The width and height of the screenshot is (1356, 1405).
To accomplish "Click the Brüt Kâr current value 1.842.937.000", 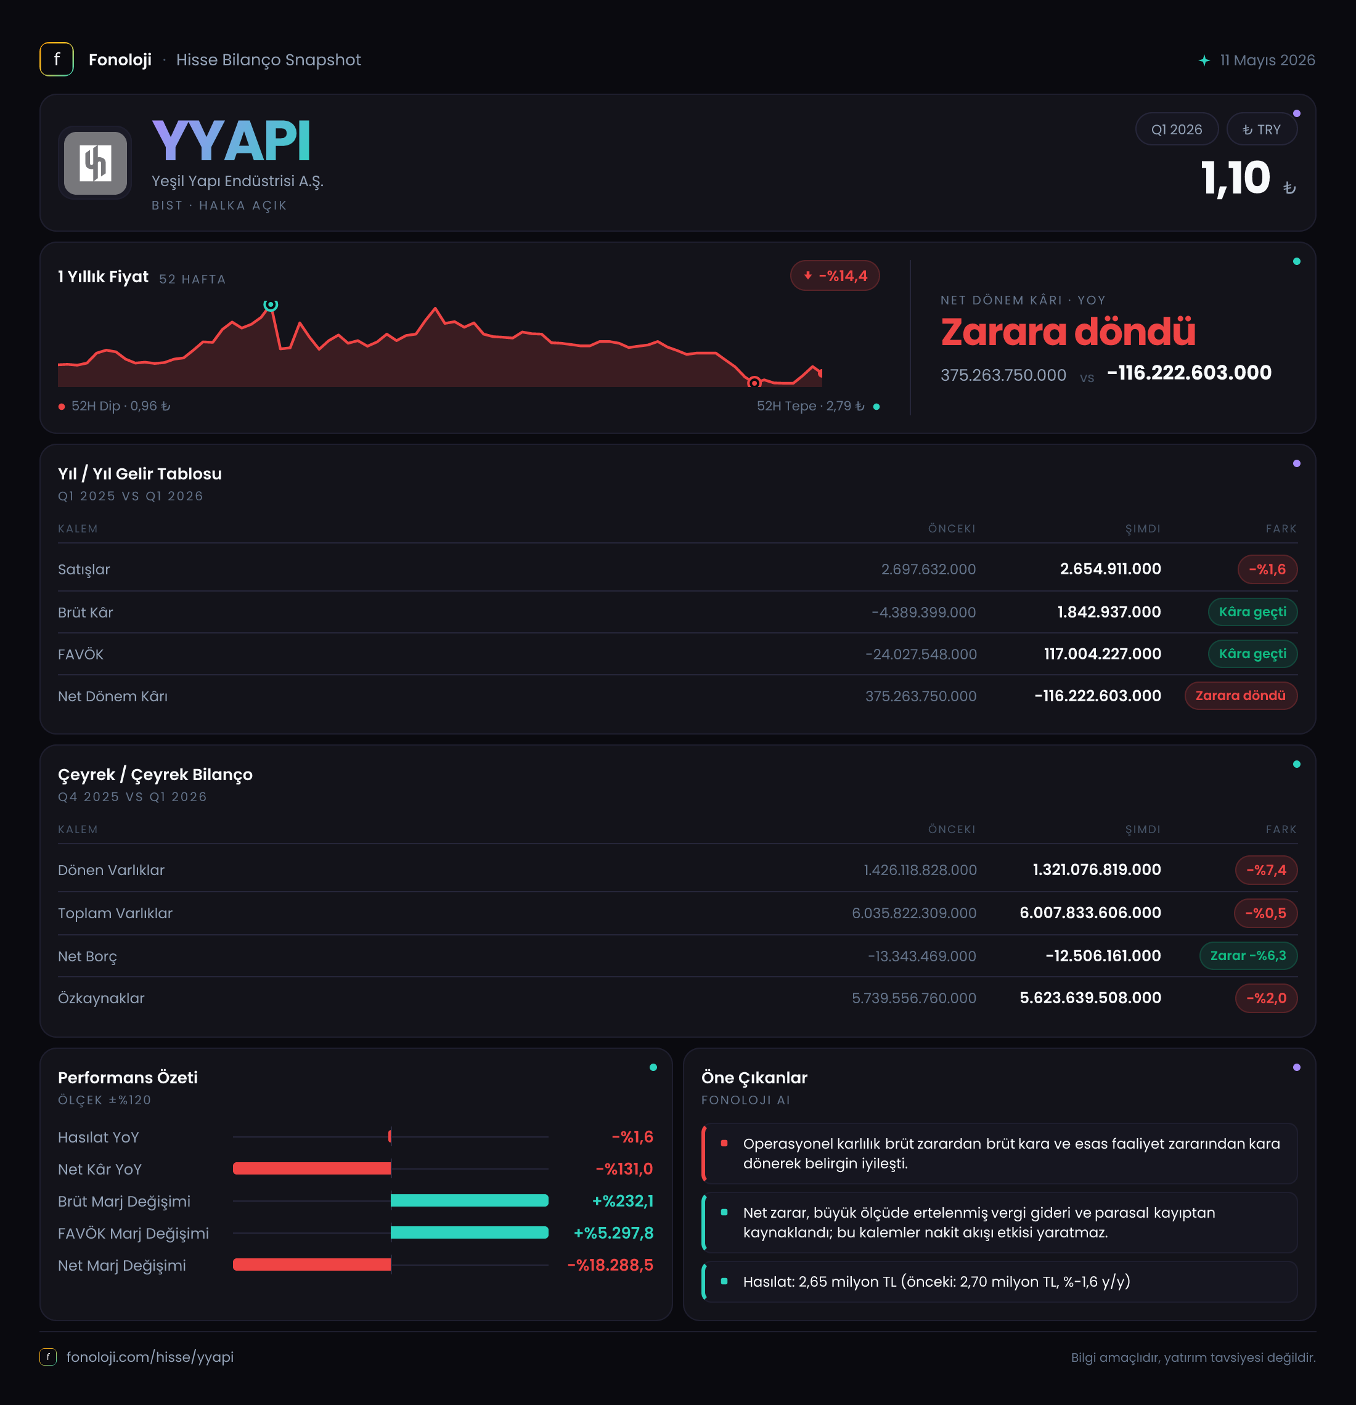I will coord(1109,612).
